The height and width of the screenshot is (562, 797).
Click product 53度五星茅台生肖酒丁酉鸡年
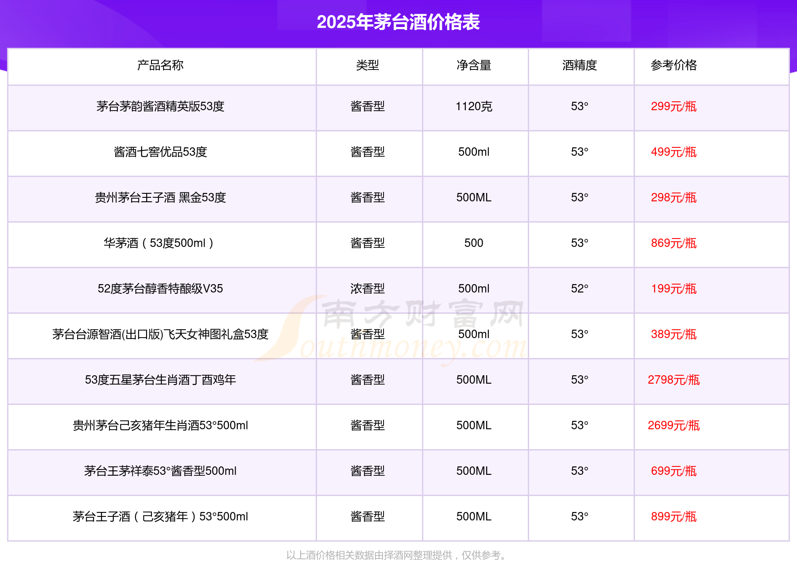pyautogui.click(x=160, y=380)
